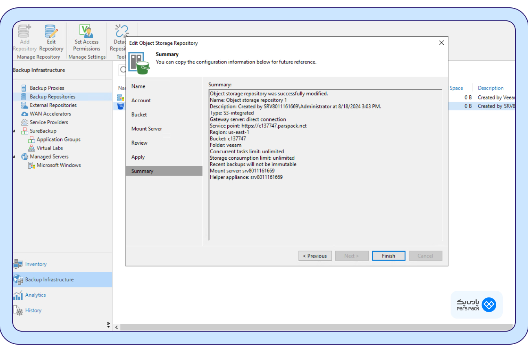Go to the Account wizard step
The width and height of the screenshot is (528, 352).
[x=164, y=100]
